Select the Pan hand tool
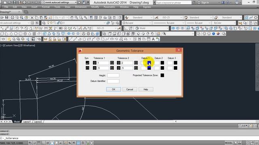 click(72, 17)
